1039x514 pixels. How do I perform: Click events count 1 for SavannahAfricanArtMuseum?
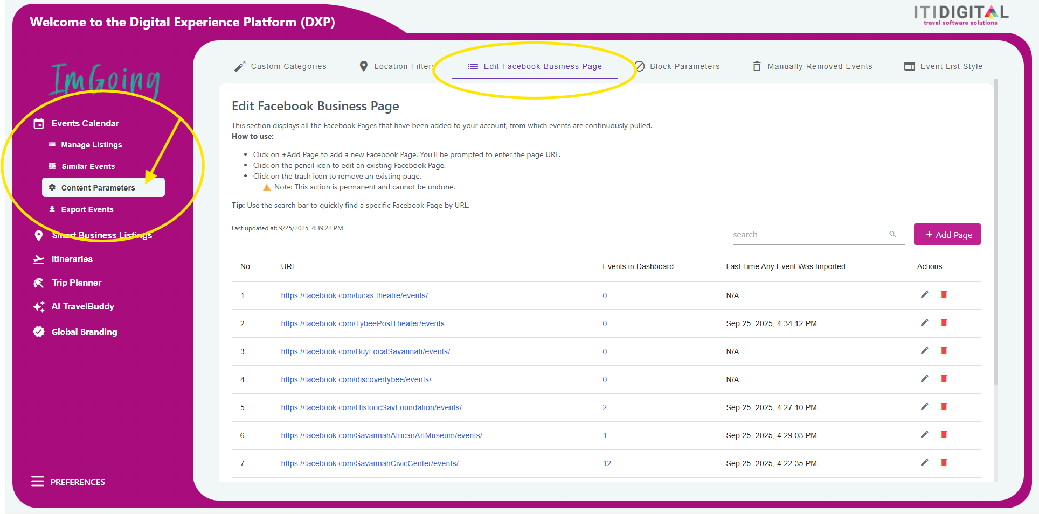[605, 435]
